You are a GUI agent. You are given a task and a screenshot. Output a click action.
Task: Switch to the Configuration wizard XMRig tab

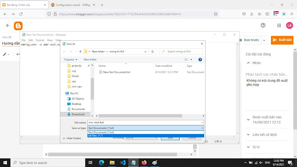point(73,5)
